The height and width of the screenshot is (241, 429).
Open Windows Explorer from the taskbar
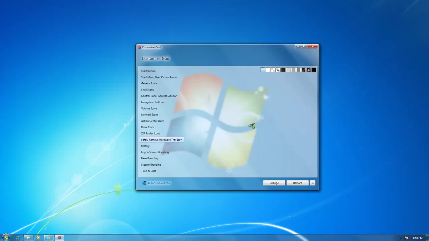pos(28,237)
